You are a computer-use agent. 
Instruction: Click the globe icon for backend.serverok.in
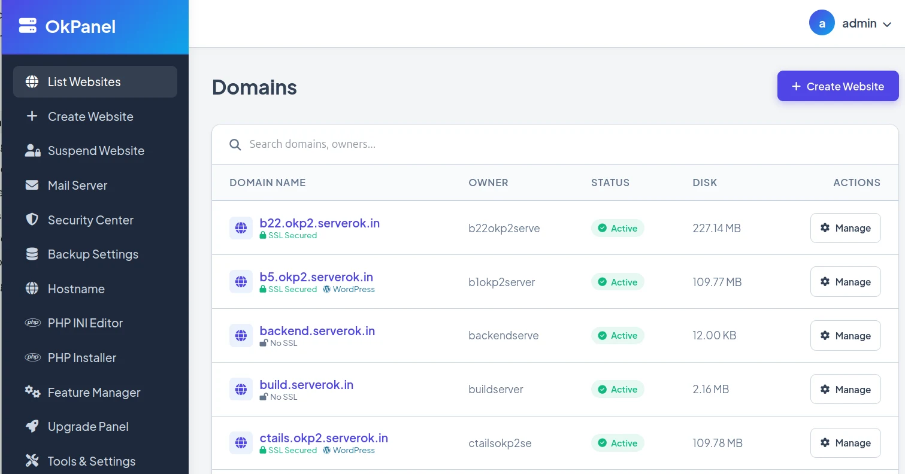241,335
